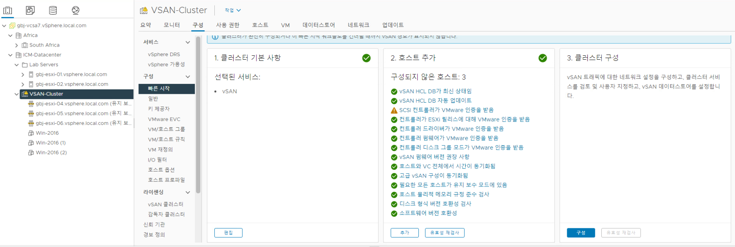Switch to the 호스트 tab
735x247 pixels.
point(260,25)
